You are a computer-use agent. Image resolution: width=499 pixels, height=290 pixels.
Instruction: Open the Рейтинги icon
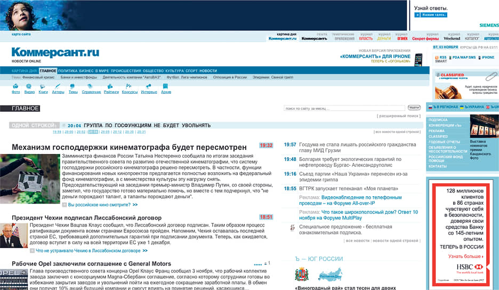110,86
